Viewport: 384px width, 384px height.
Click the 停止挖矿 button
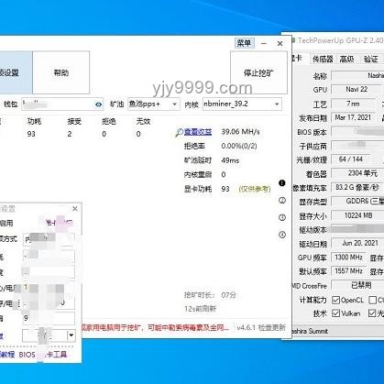[x=258, y=72]
